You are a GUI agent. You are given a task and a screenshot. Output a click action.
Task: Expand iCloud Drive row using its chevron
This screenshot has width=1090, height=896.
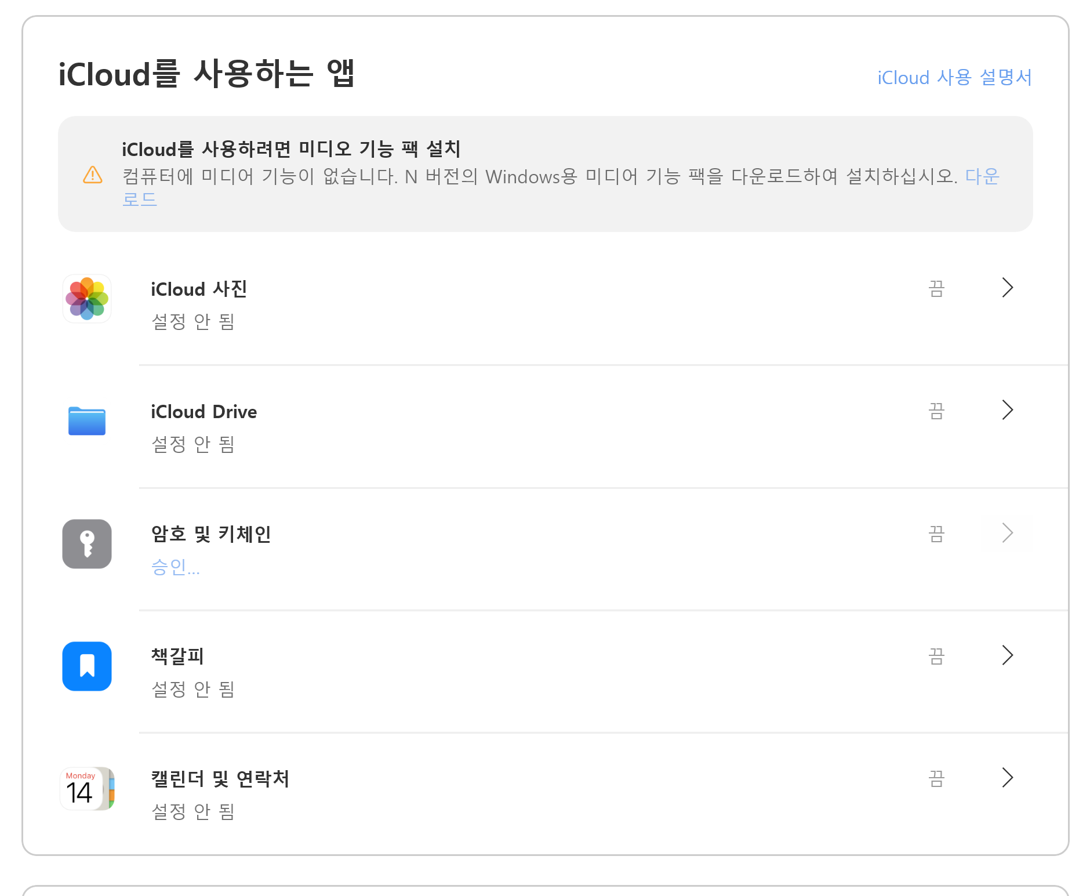point(1008,410)
